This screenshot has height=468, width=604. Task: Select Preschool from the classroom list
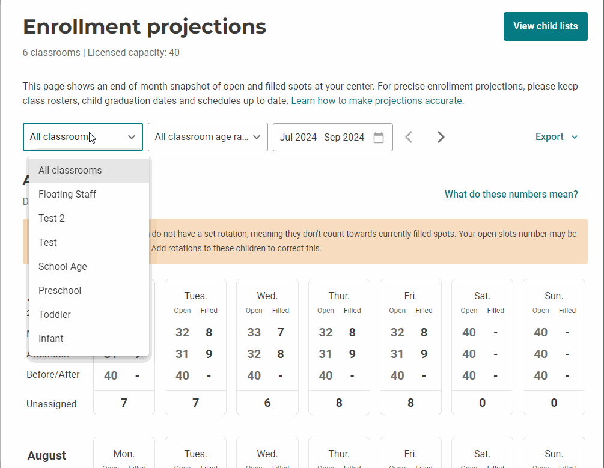59,290
